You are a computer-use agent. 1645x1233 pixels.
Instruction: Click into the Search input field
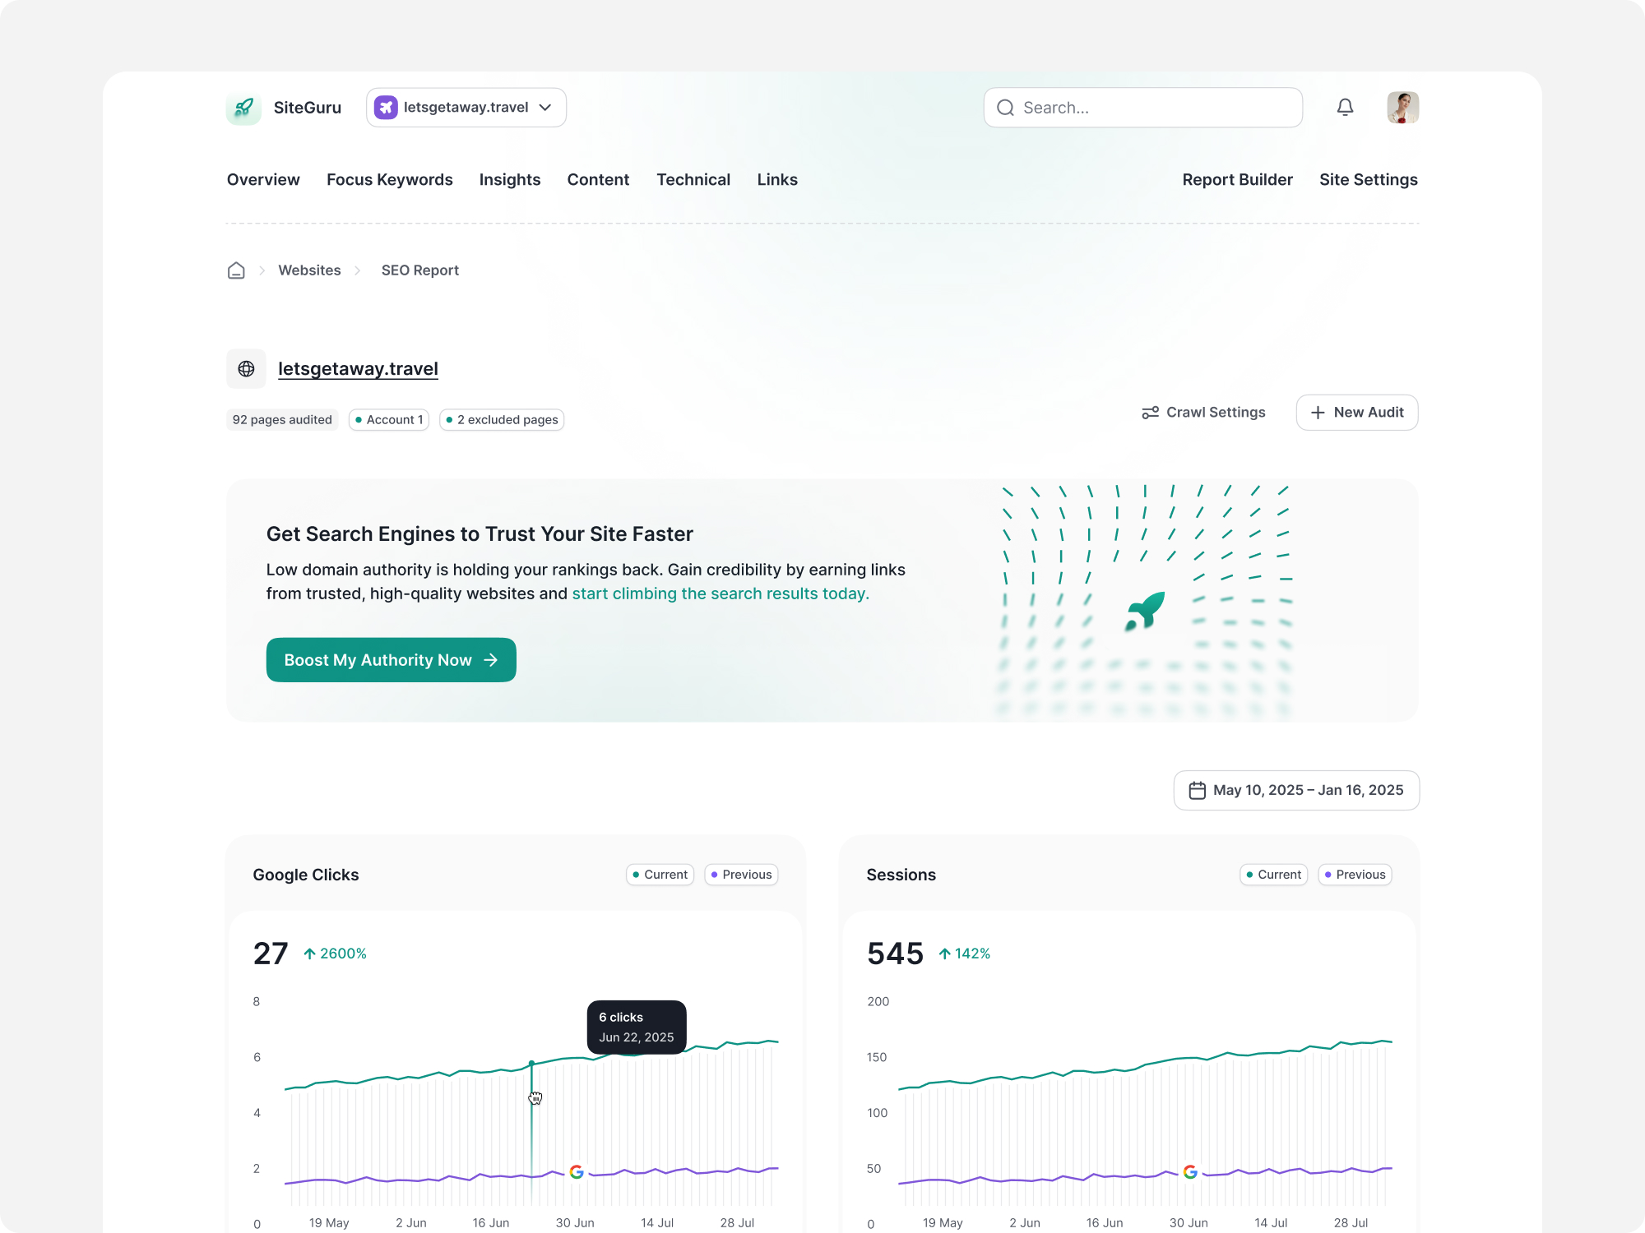1143,108
